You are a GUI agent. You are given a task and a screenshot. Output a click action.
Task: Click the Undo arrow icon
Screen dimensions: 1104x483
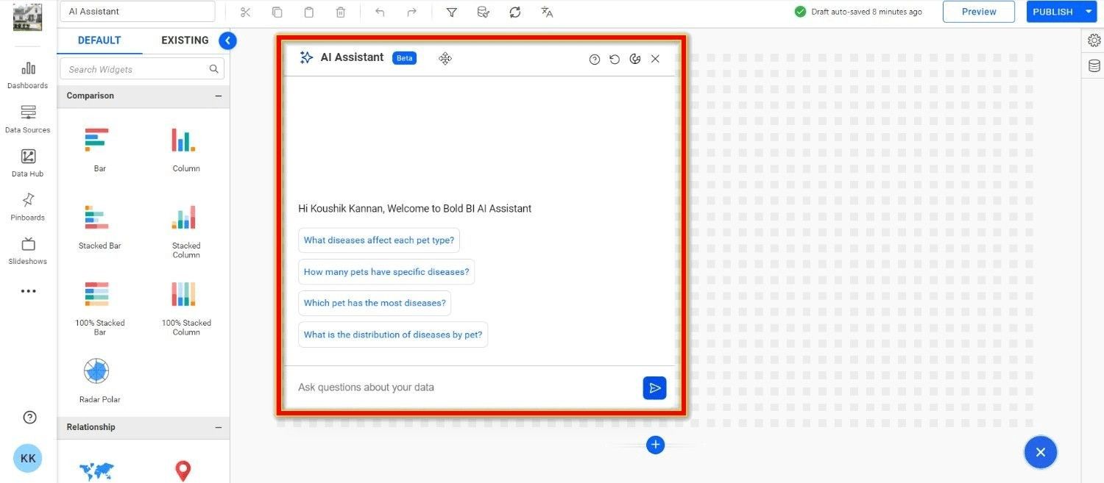coord(380,12)
